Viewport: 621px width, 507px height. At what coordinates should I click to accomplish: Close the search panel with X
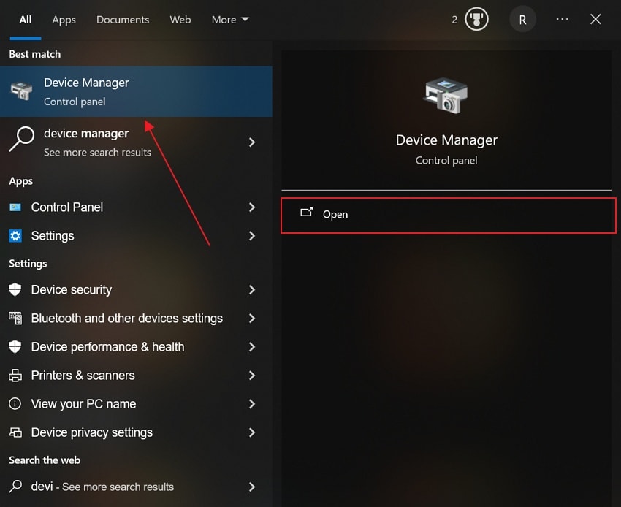point(595,19)
